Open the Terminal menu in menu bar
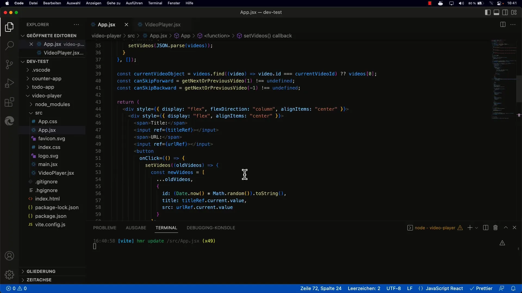This screenshot has width=522, height=293. point(155,3)
